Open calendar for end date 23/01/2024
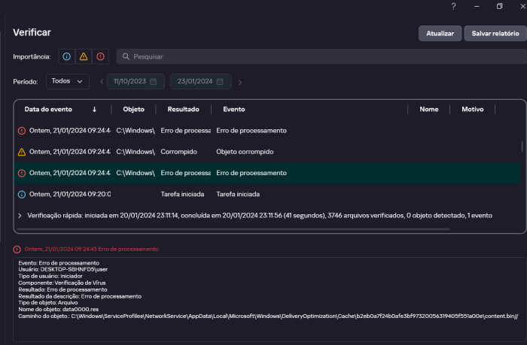Viewport: 527px width, 345px height. coord(221,81)
